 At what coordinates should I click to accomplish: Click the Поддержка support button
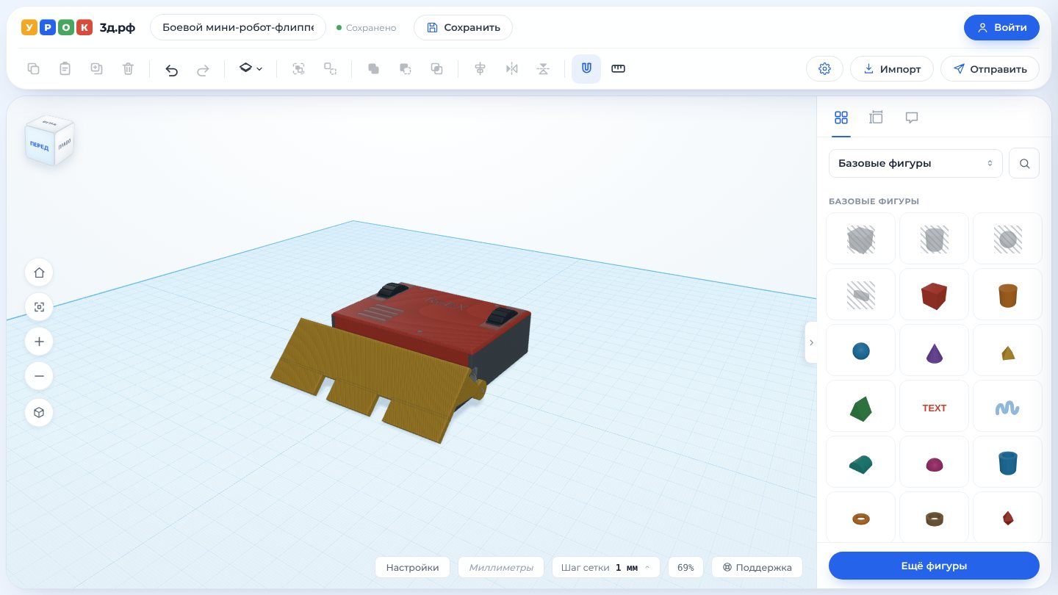point(757,567)
